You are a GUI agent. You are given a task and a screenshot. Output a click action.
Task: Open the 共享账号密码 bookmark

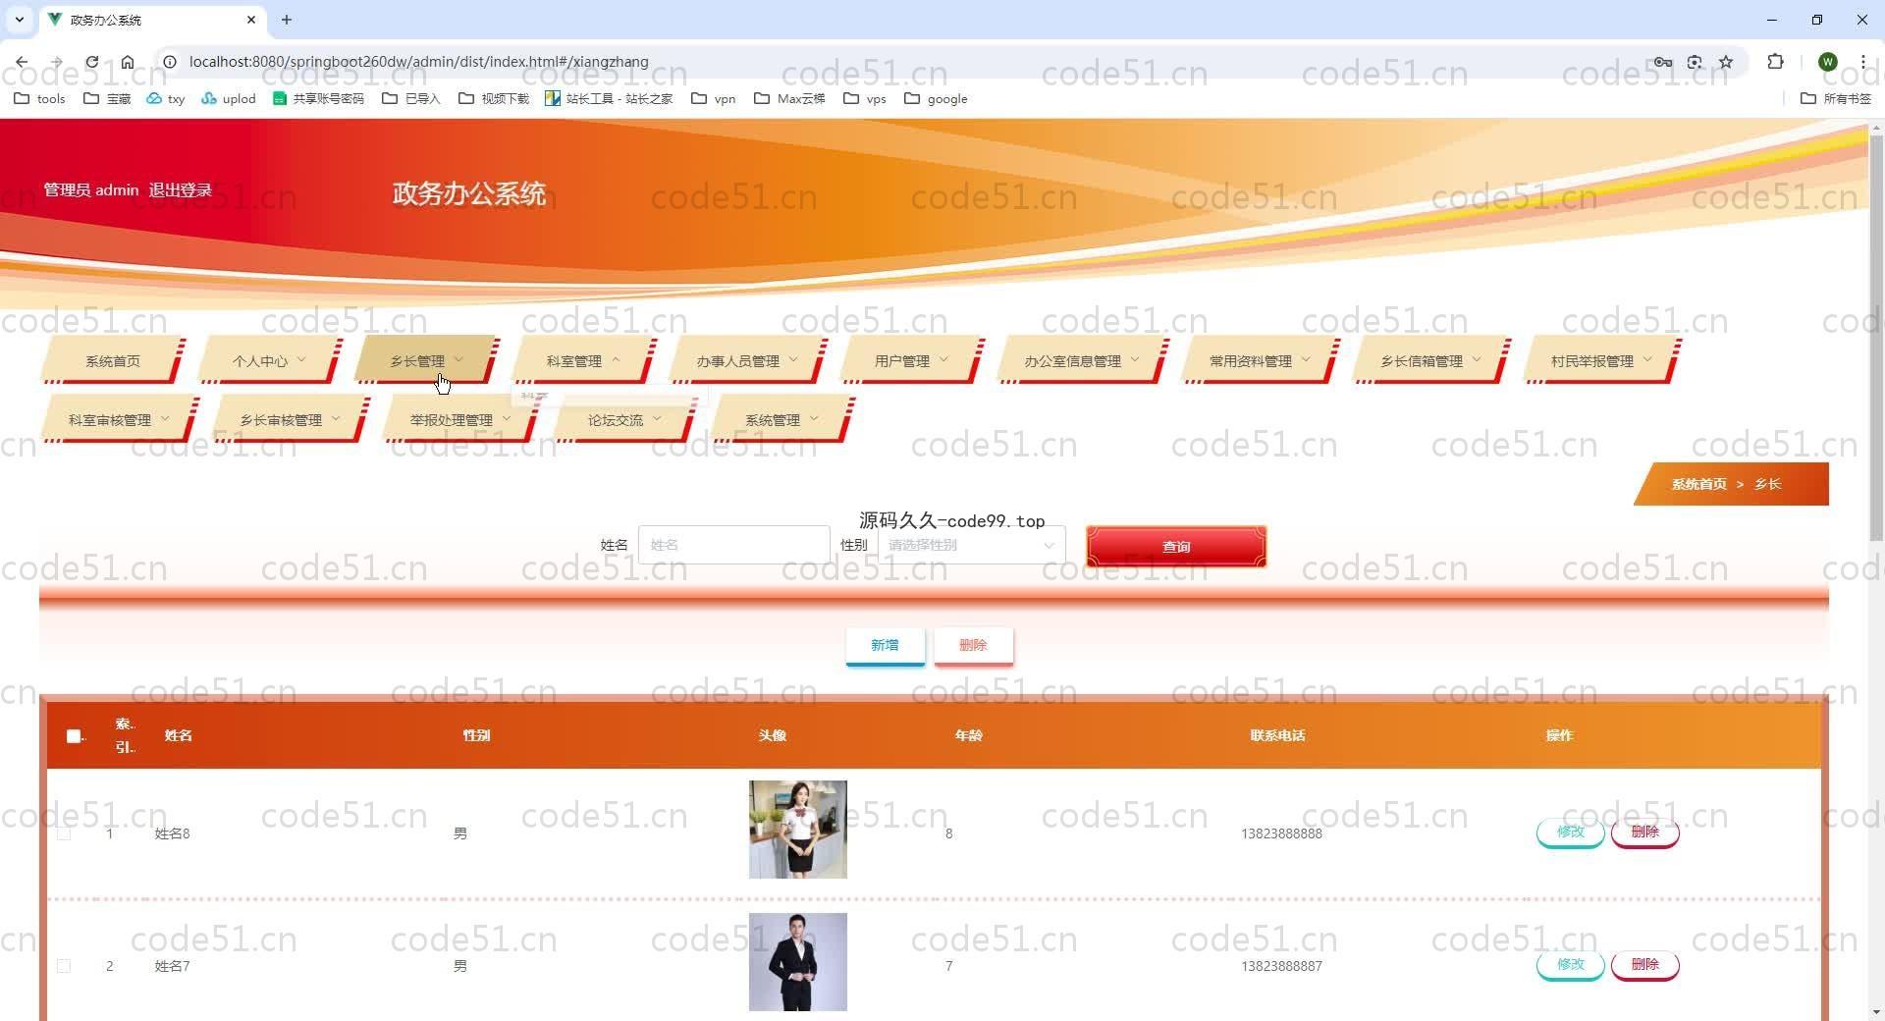pos(318,99)
